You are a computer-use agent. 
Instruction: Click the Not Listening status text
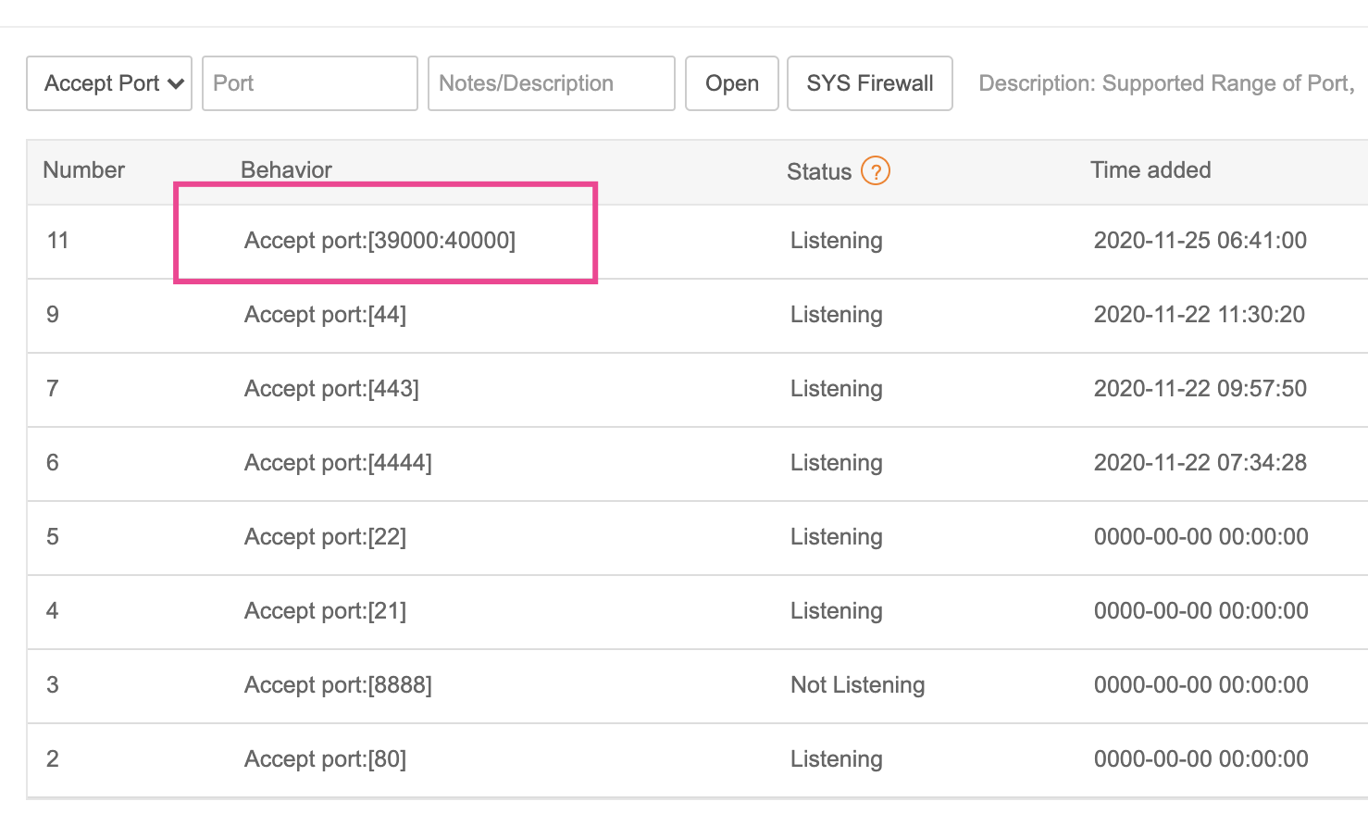click(857, 685)
